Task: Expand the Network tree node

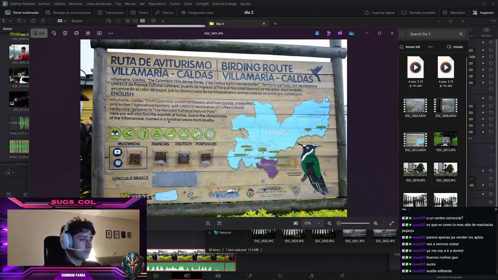Action: [209, 233]
